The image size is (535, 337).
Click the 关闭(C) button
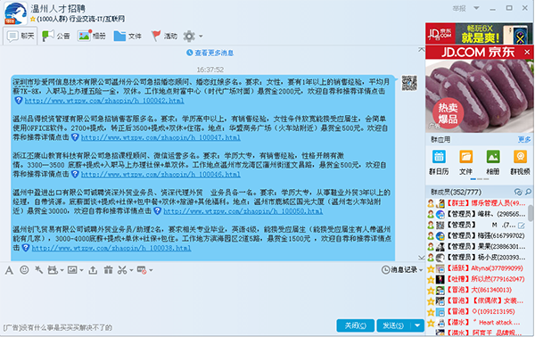coord(355,325)
